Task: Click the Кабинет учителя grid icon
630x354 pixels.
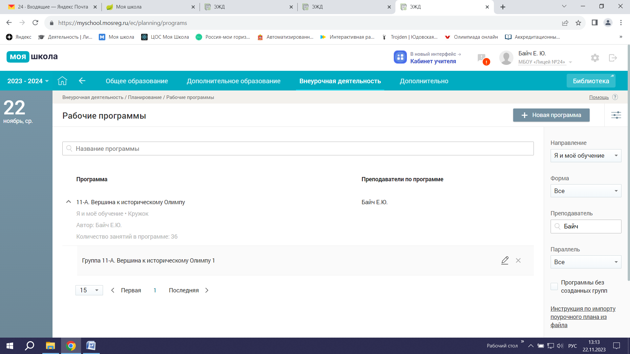Action: pyautogui.click(x=400, y=57)
